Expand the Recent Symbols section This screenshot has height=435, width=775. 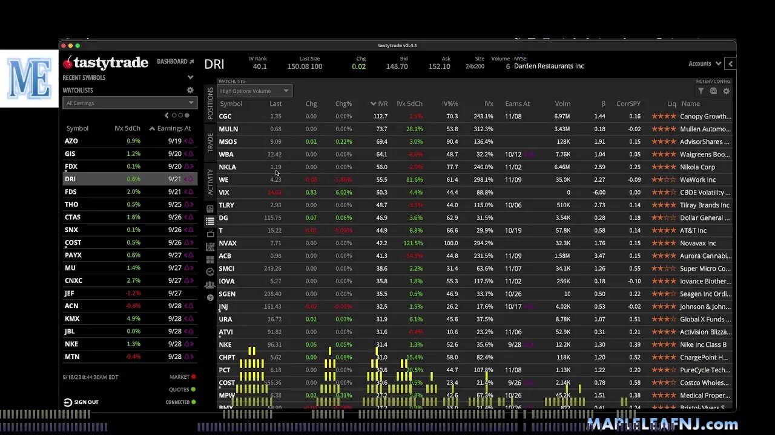pyautogui.click(x=190, y=77)
